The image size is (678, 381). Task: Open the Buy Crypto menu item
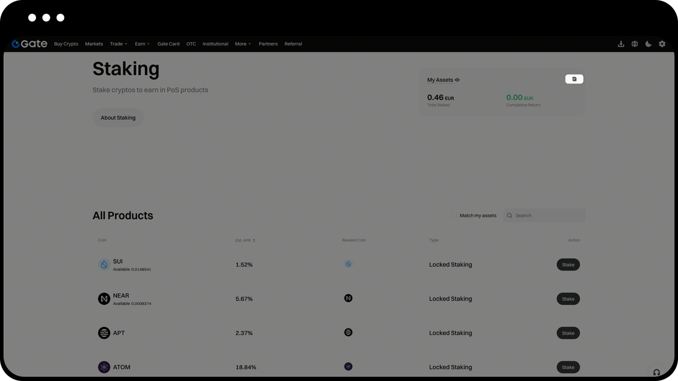[x=66, y=44]
